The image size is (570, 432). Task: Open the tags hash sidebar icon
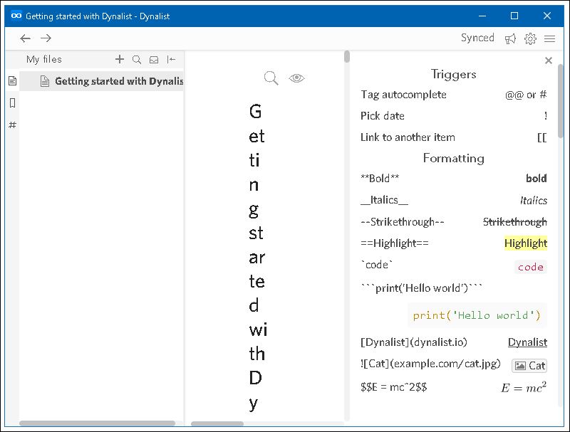12,125
